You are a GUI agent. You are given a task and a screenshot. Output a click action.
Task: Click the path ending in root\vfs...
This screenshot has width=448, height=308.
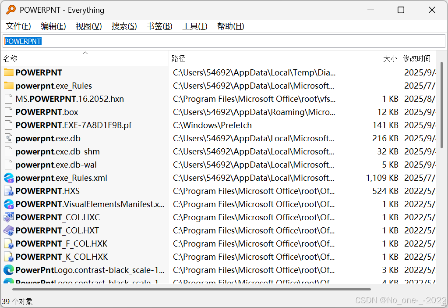tap(254, 99)
